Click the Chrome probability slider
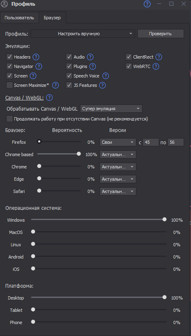Viewport: 191px width, 336px height. (x=59, y=166)
